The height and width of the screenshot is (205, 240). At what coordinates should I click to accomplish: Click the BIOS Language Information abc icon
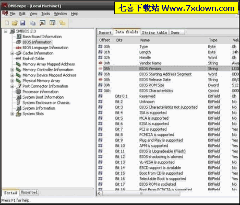[x=19, y=48]
